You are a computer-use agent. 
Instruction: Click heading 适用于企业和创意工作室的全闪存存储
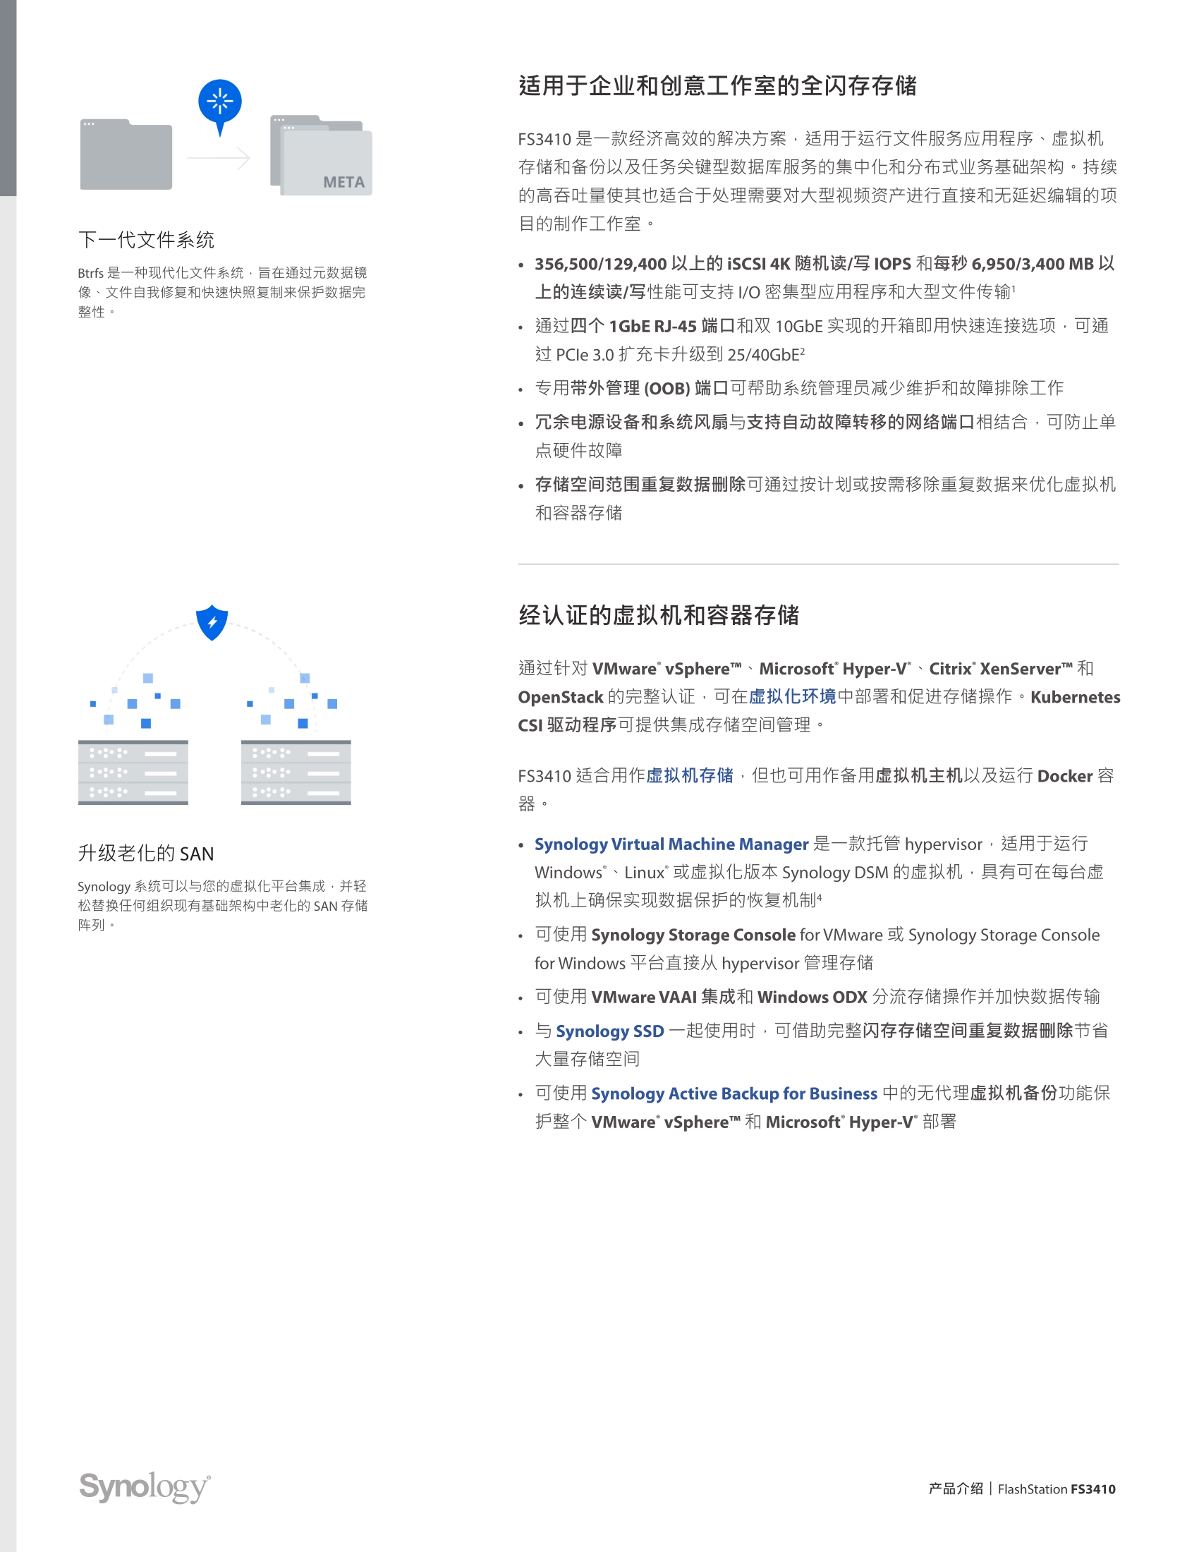pyautogui.click(x=717, y=86)
